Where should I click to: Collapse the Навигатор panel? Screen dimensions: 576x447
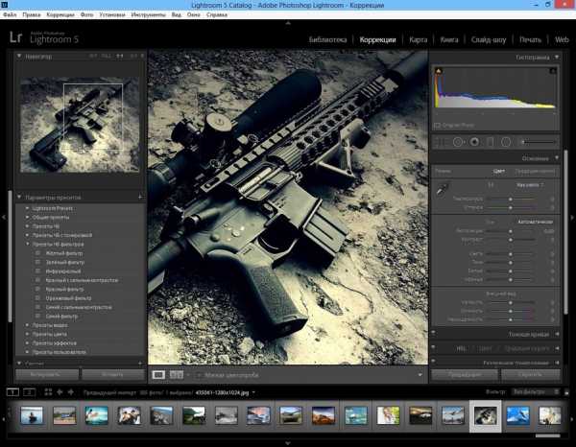(19, 57)
